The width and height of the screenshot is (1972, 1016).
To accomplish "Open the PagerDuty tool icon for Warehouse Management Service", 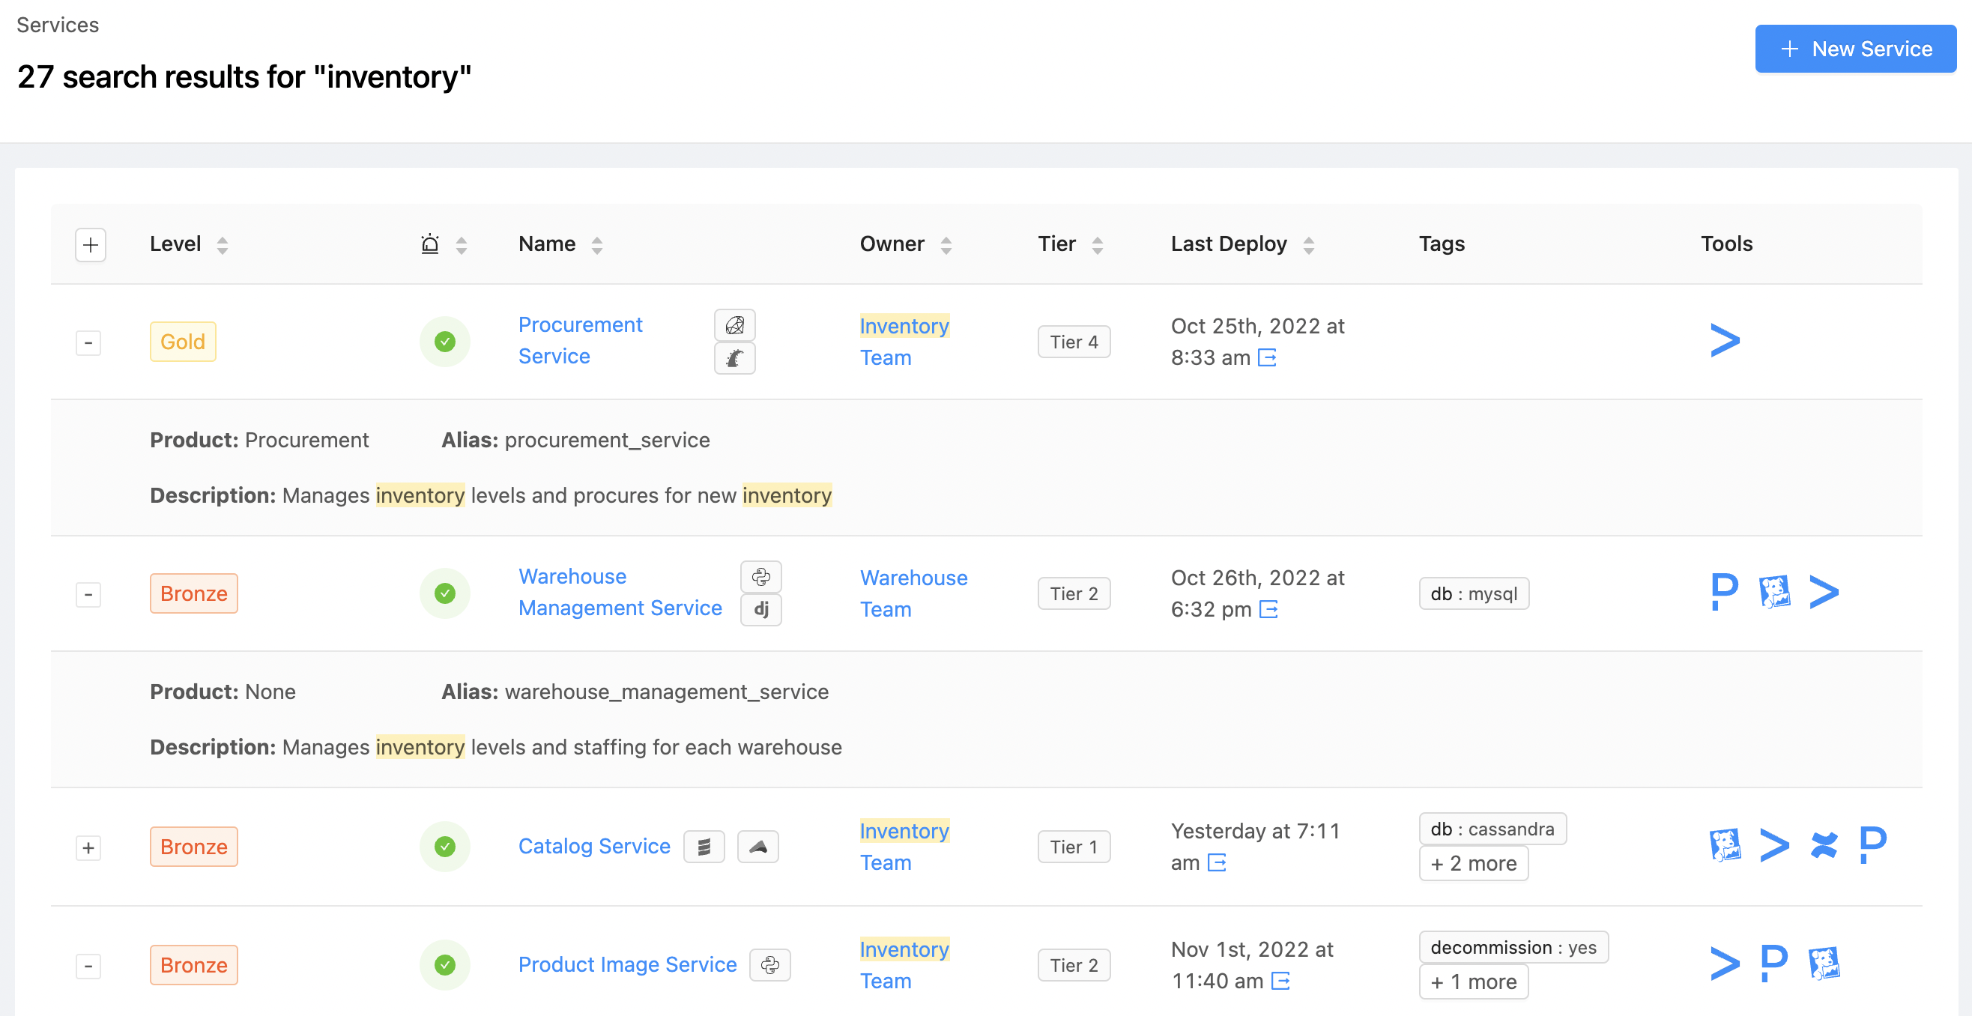I will (1724, 592).
